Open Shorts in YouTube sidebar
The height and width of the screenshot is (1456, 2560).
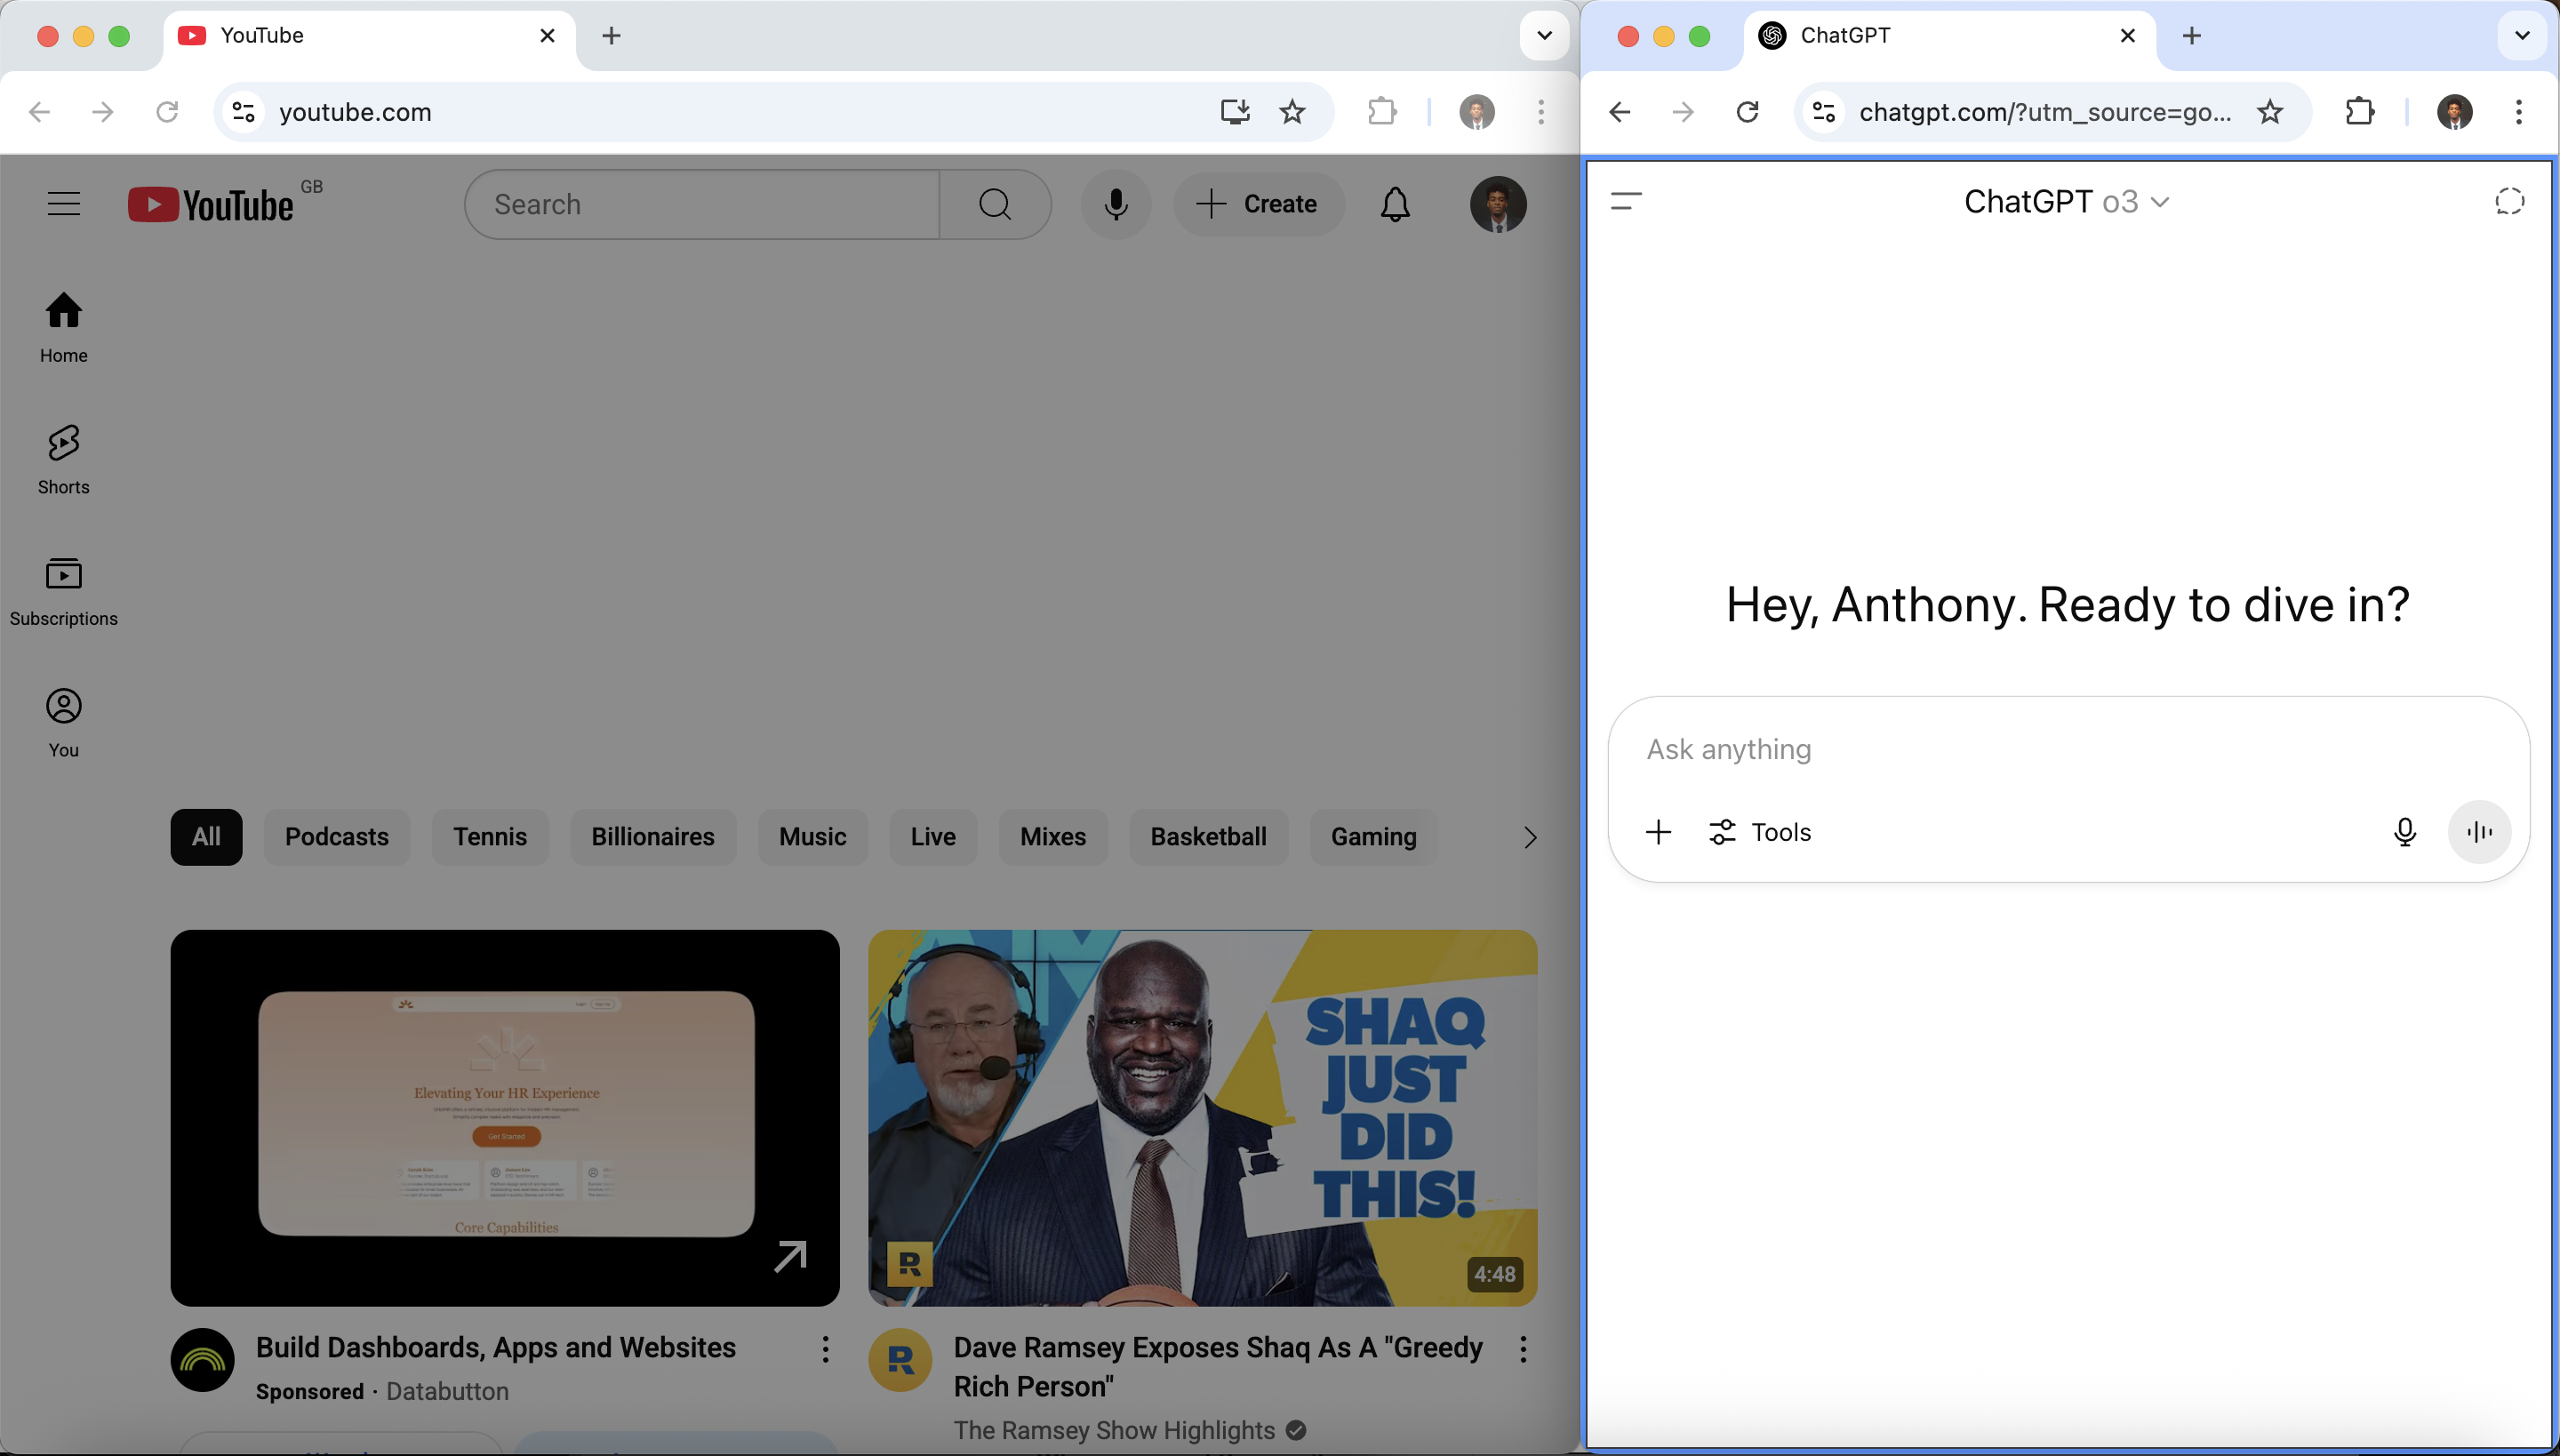point(64,460)
